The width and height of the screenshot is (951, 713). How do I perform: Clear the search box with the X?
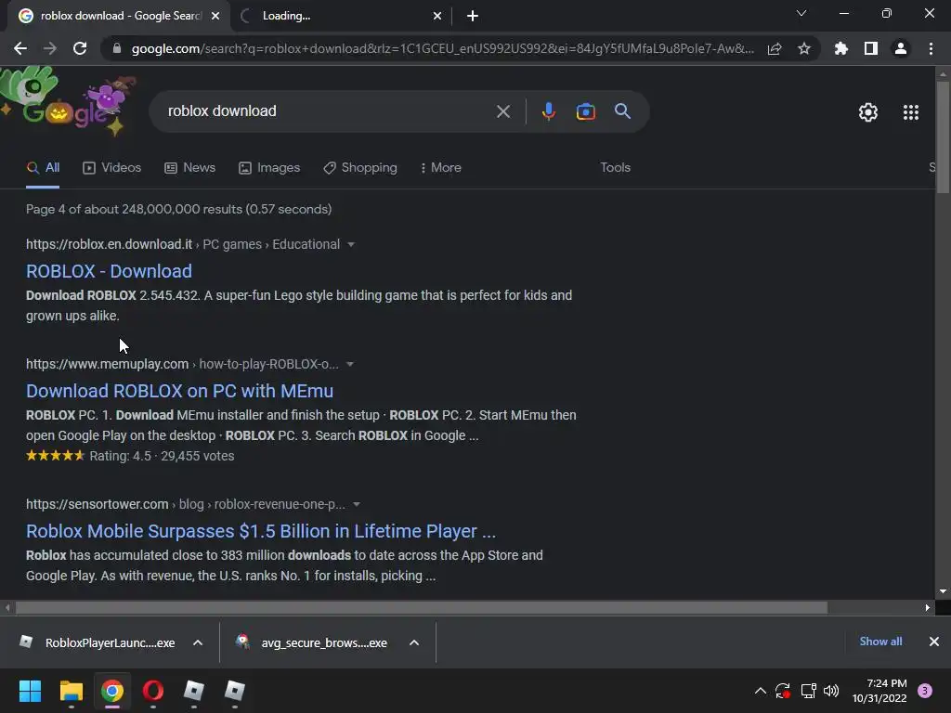point(502,111)
